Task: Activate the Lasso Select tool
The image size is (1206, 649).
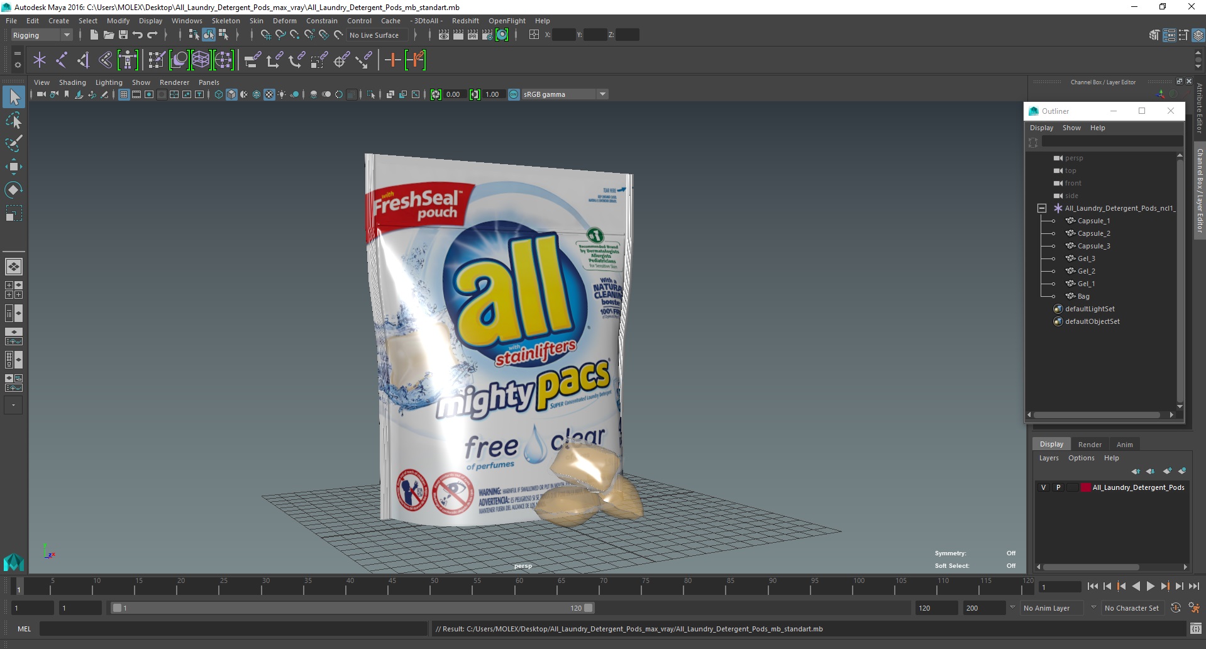Action: pyautogui.click(x=14, y=120)
